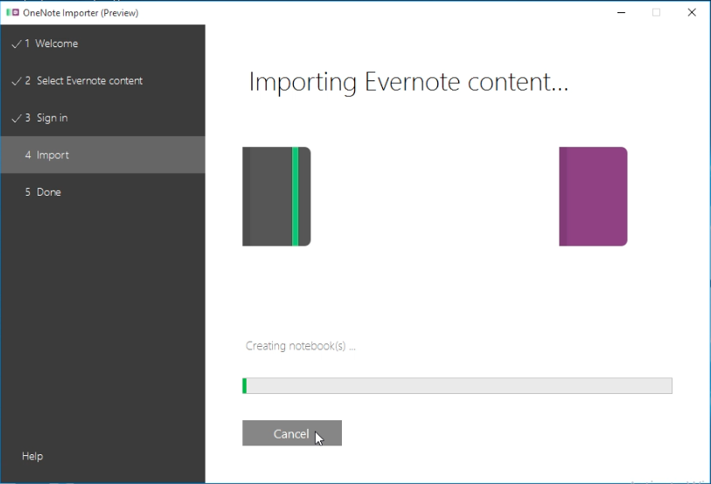The height and width of the screenshot is (484, 711).
Task: Click the checkmark beside Sign in step
Action: [17, 118]
